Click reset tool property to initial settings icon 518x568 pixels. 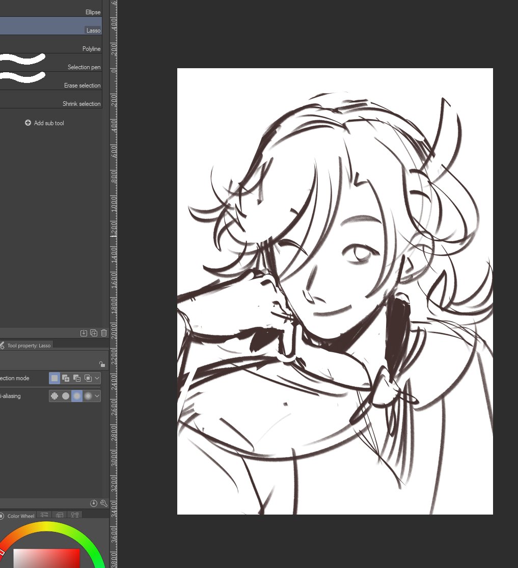click(x=94, y=503)
